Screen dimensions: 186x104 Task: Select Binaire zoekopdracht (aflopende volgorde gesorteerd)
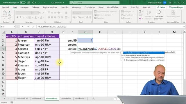pos(143,60)
